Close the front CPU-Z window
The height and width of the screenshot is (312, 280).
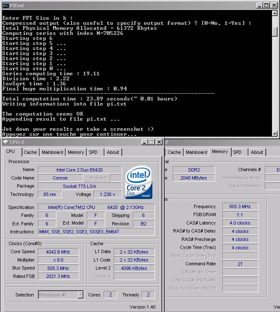(159, 142)
